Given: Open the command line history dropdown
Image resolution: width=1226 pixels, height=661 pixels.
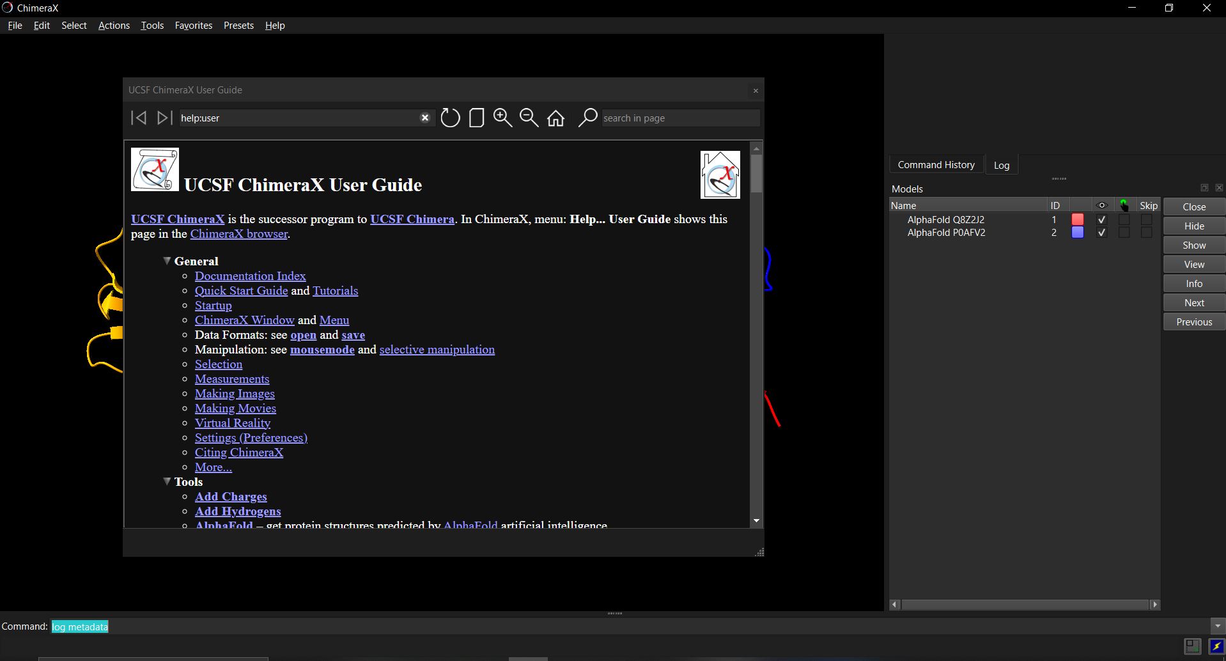Looking at the screenshot, I should tap(1217, 626).
